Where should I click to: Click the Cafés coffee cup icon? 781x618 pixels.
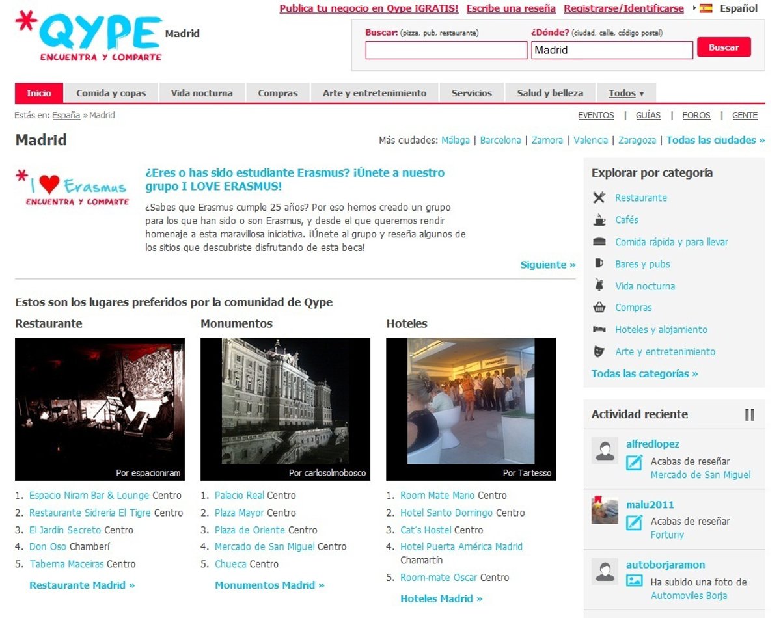tap(599, 220)
